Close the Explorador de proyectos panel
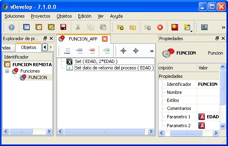228x146 pixels. click(x=51, y=39)
